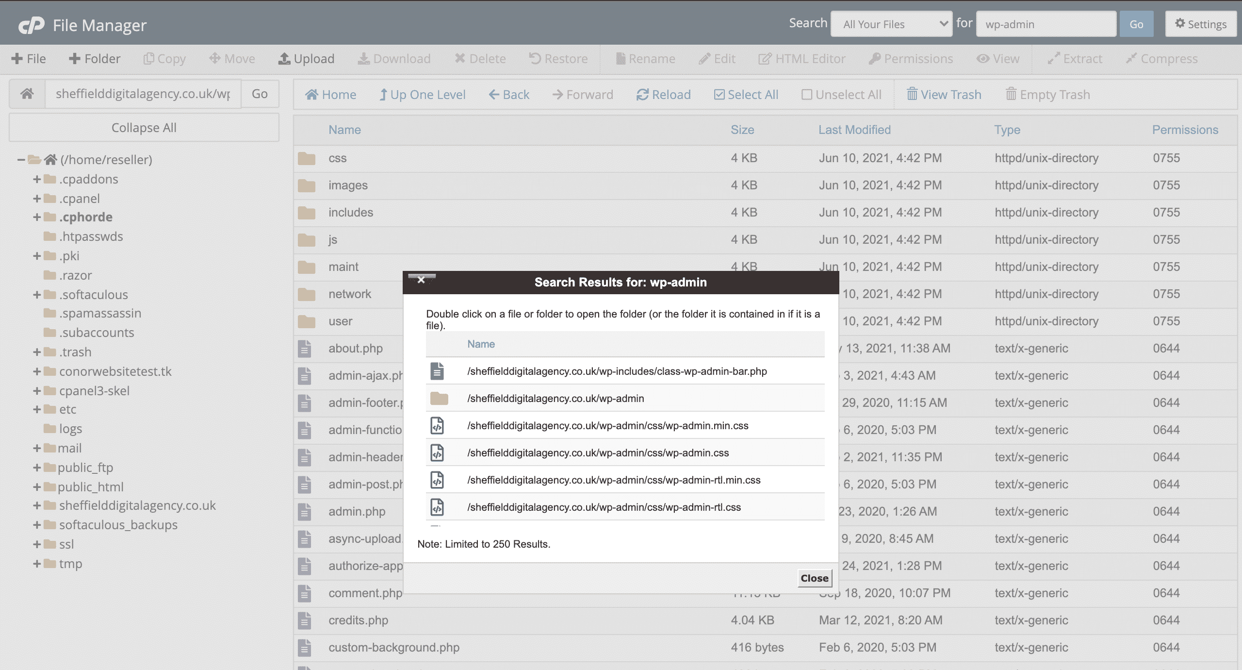Click the path Go button

260,94
